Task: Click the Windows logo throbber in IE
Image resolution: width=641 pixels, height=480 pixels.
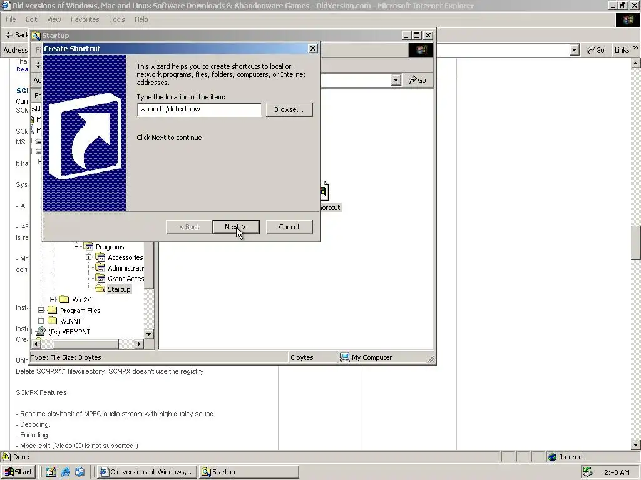Action: 627,20
